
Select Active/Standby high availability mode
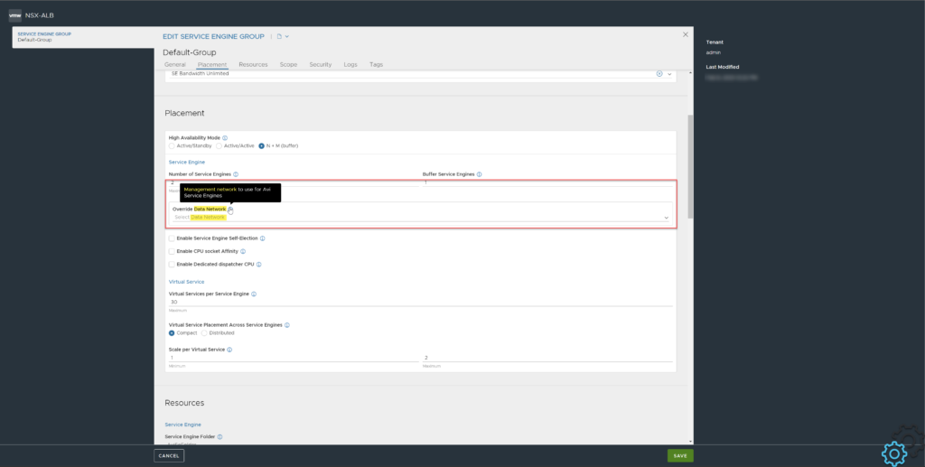[x=173, y=145]
